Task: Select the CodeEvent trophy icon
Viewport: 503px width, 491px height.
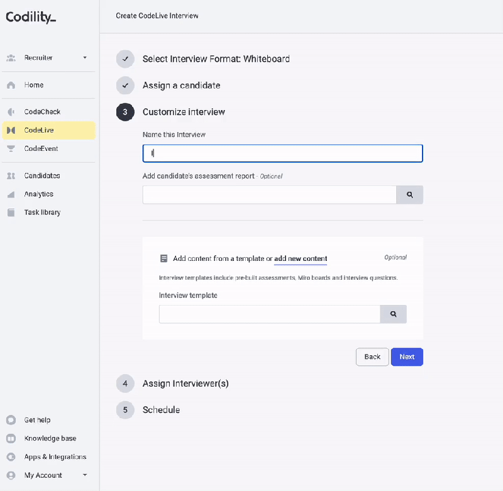Action: coord(10,149)
